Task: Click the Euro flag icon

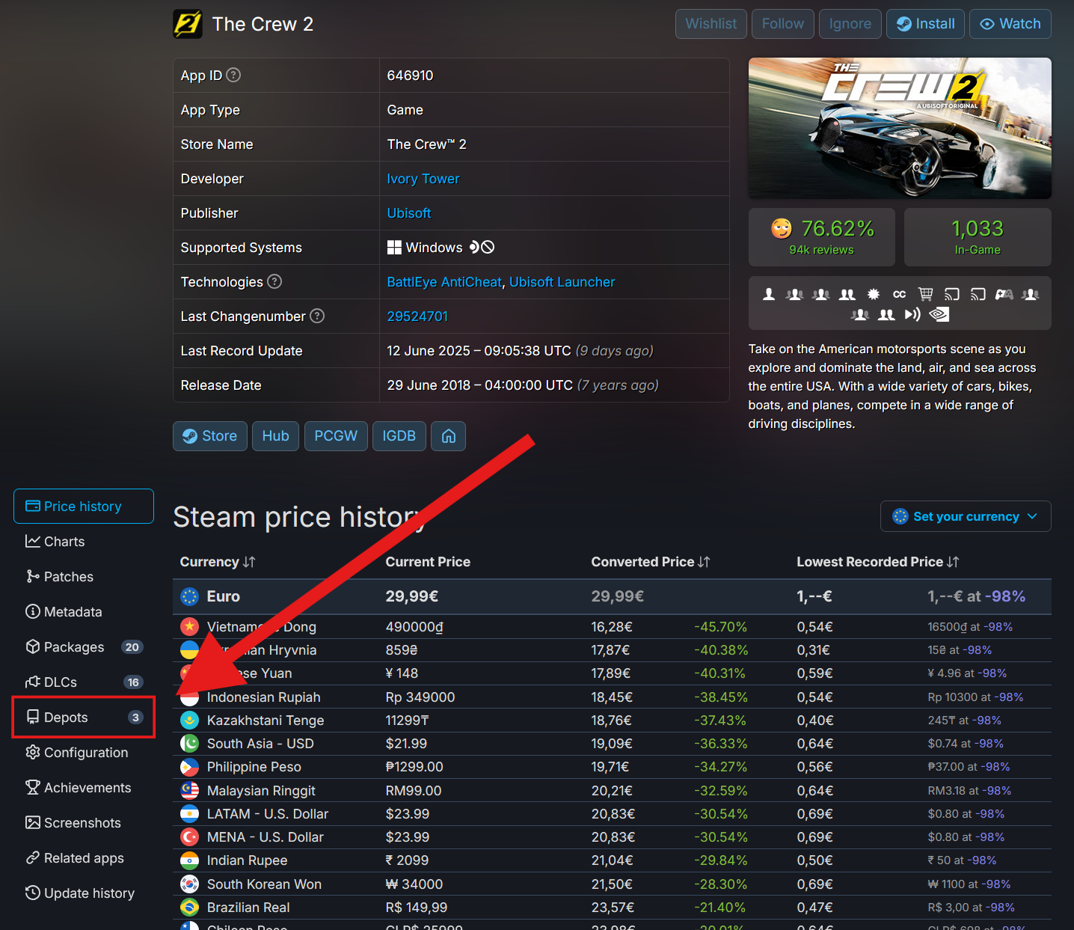Action: [190, 596]
